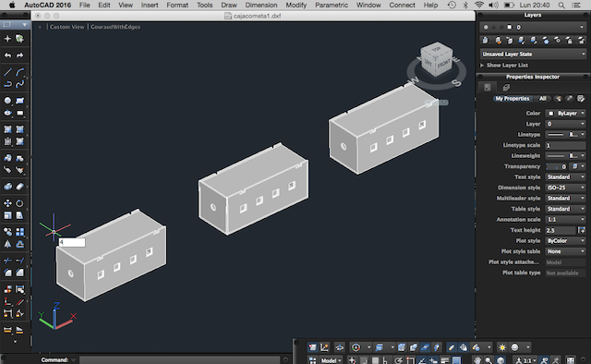The width and height of the screenshot is (591, 364).
Task: Select the Arc tool
Action: click(20, 72)
